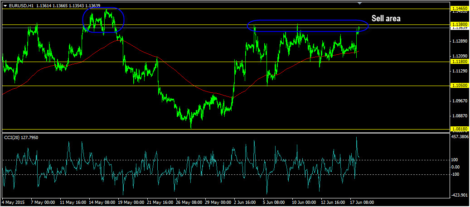Click the 21 May 16:00 time label

point(160,202)
